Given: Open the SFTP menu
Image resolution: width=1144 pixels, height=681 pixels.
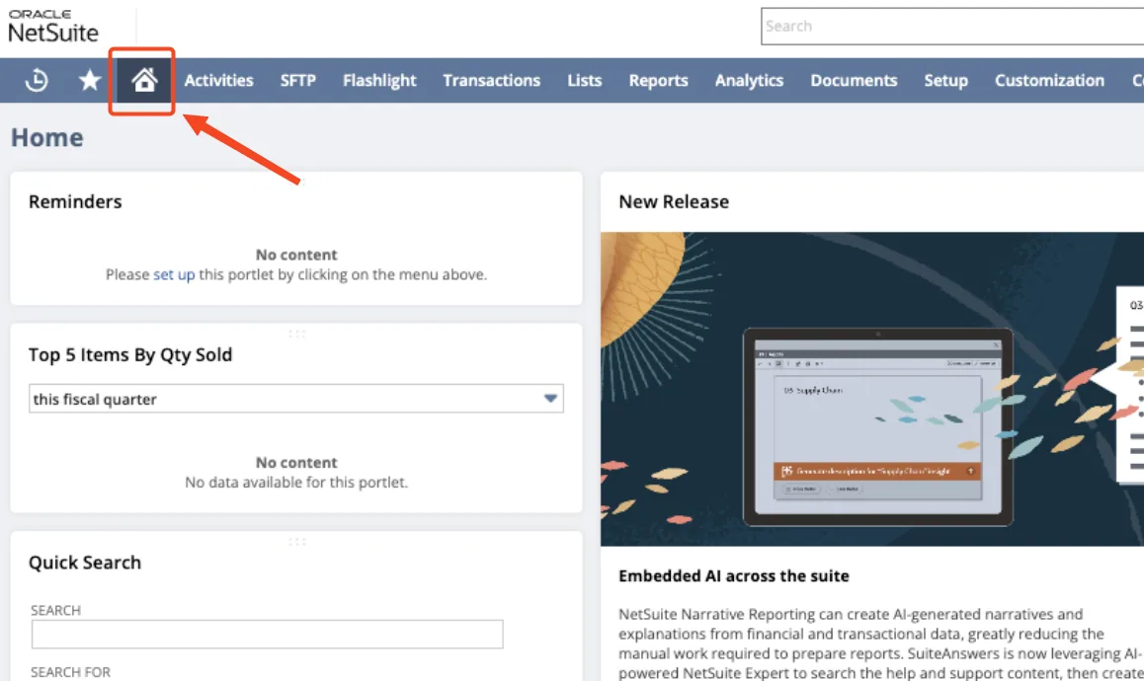Looking at the screenshot, I should click(x=297, y=80).
